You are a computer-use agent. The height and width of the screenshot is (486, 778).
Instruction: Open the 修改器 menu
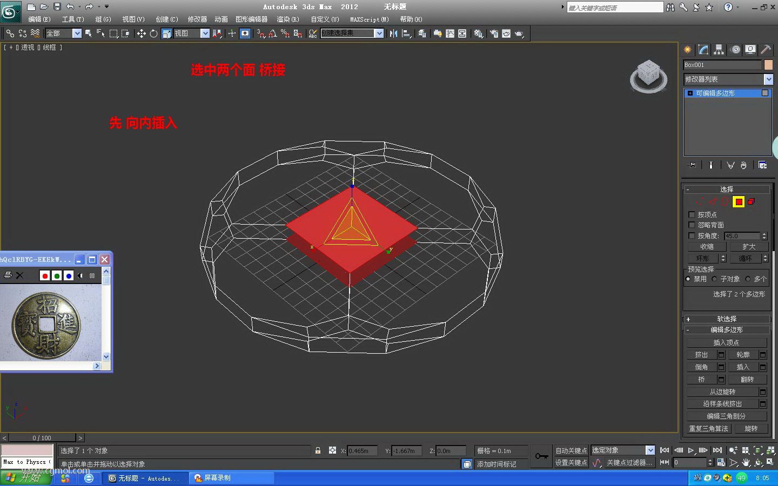pos(197,19)
